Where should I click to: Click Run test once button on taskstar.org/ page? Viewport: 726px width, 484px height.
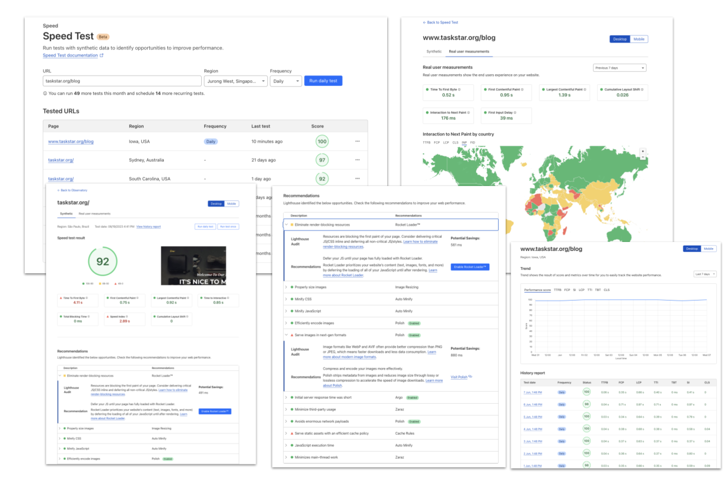pos(228,227)
